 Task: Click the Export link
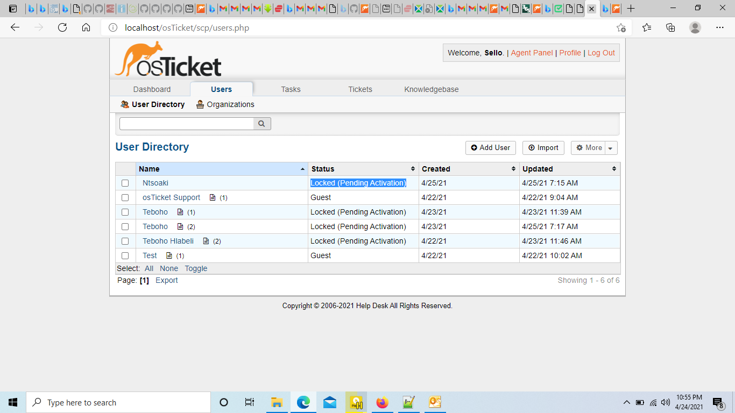click(167, 280)
